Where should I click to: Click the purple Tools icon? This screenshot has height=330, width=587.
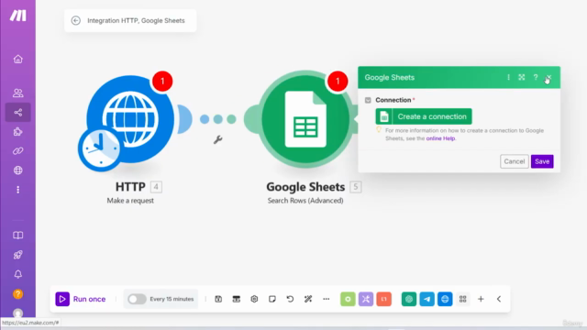(366, 299)
